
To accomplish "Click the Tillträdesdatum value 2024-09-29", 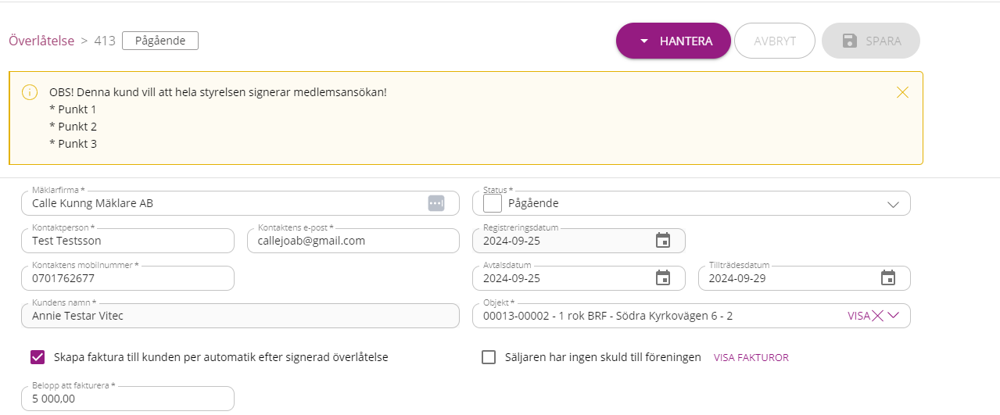I will tap(737, 278).
